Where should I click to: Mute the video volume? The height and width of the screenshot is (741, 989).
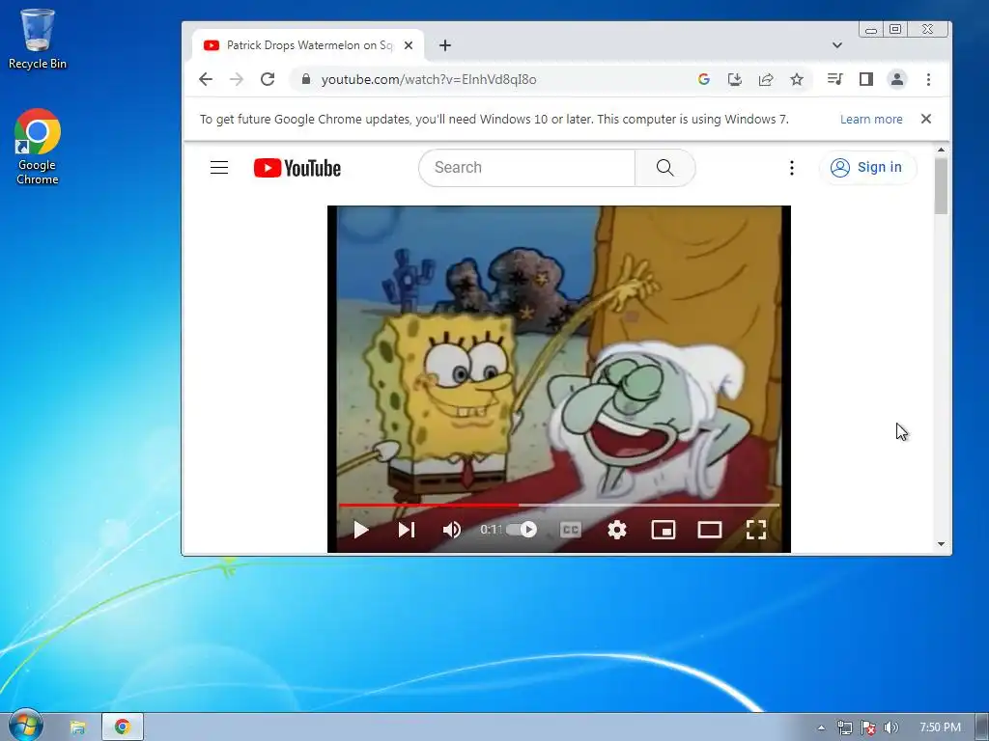point(452,530)
